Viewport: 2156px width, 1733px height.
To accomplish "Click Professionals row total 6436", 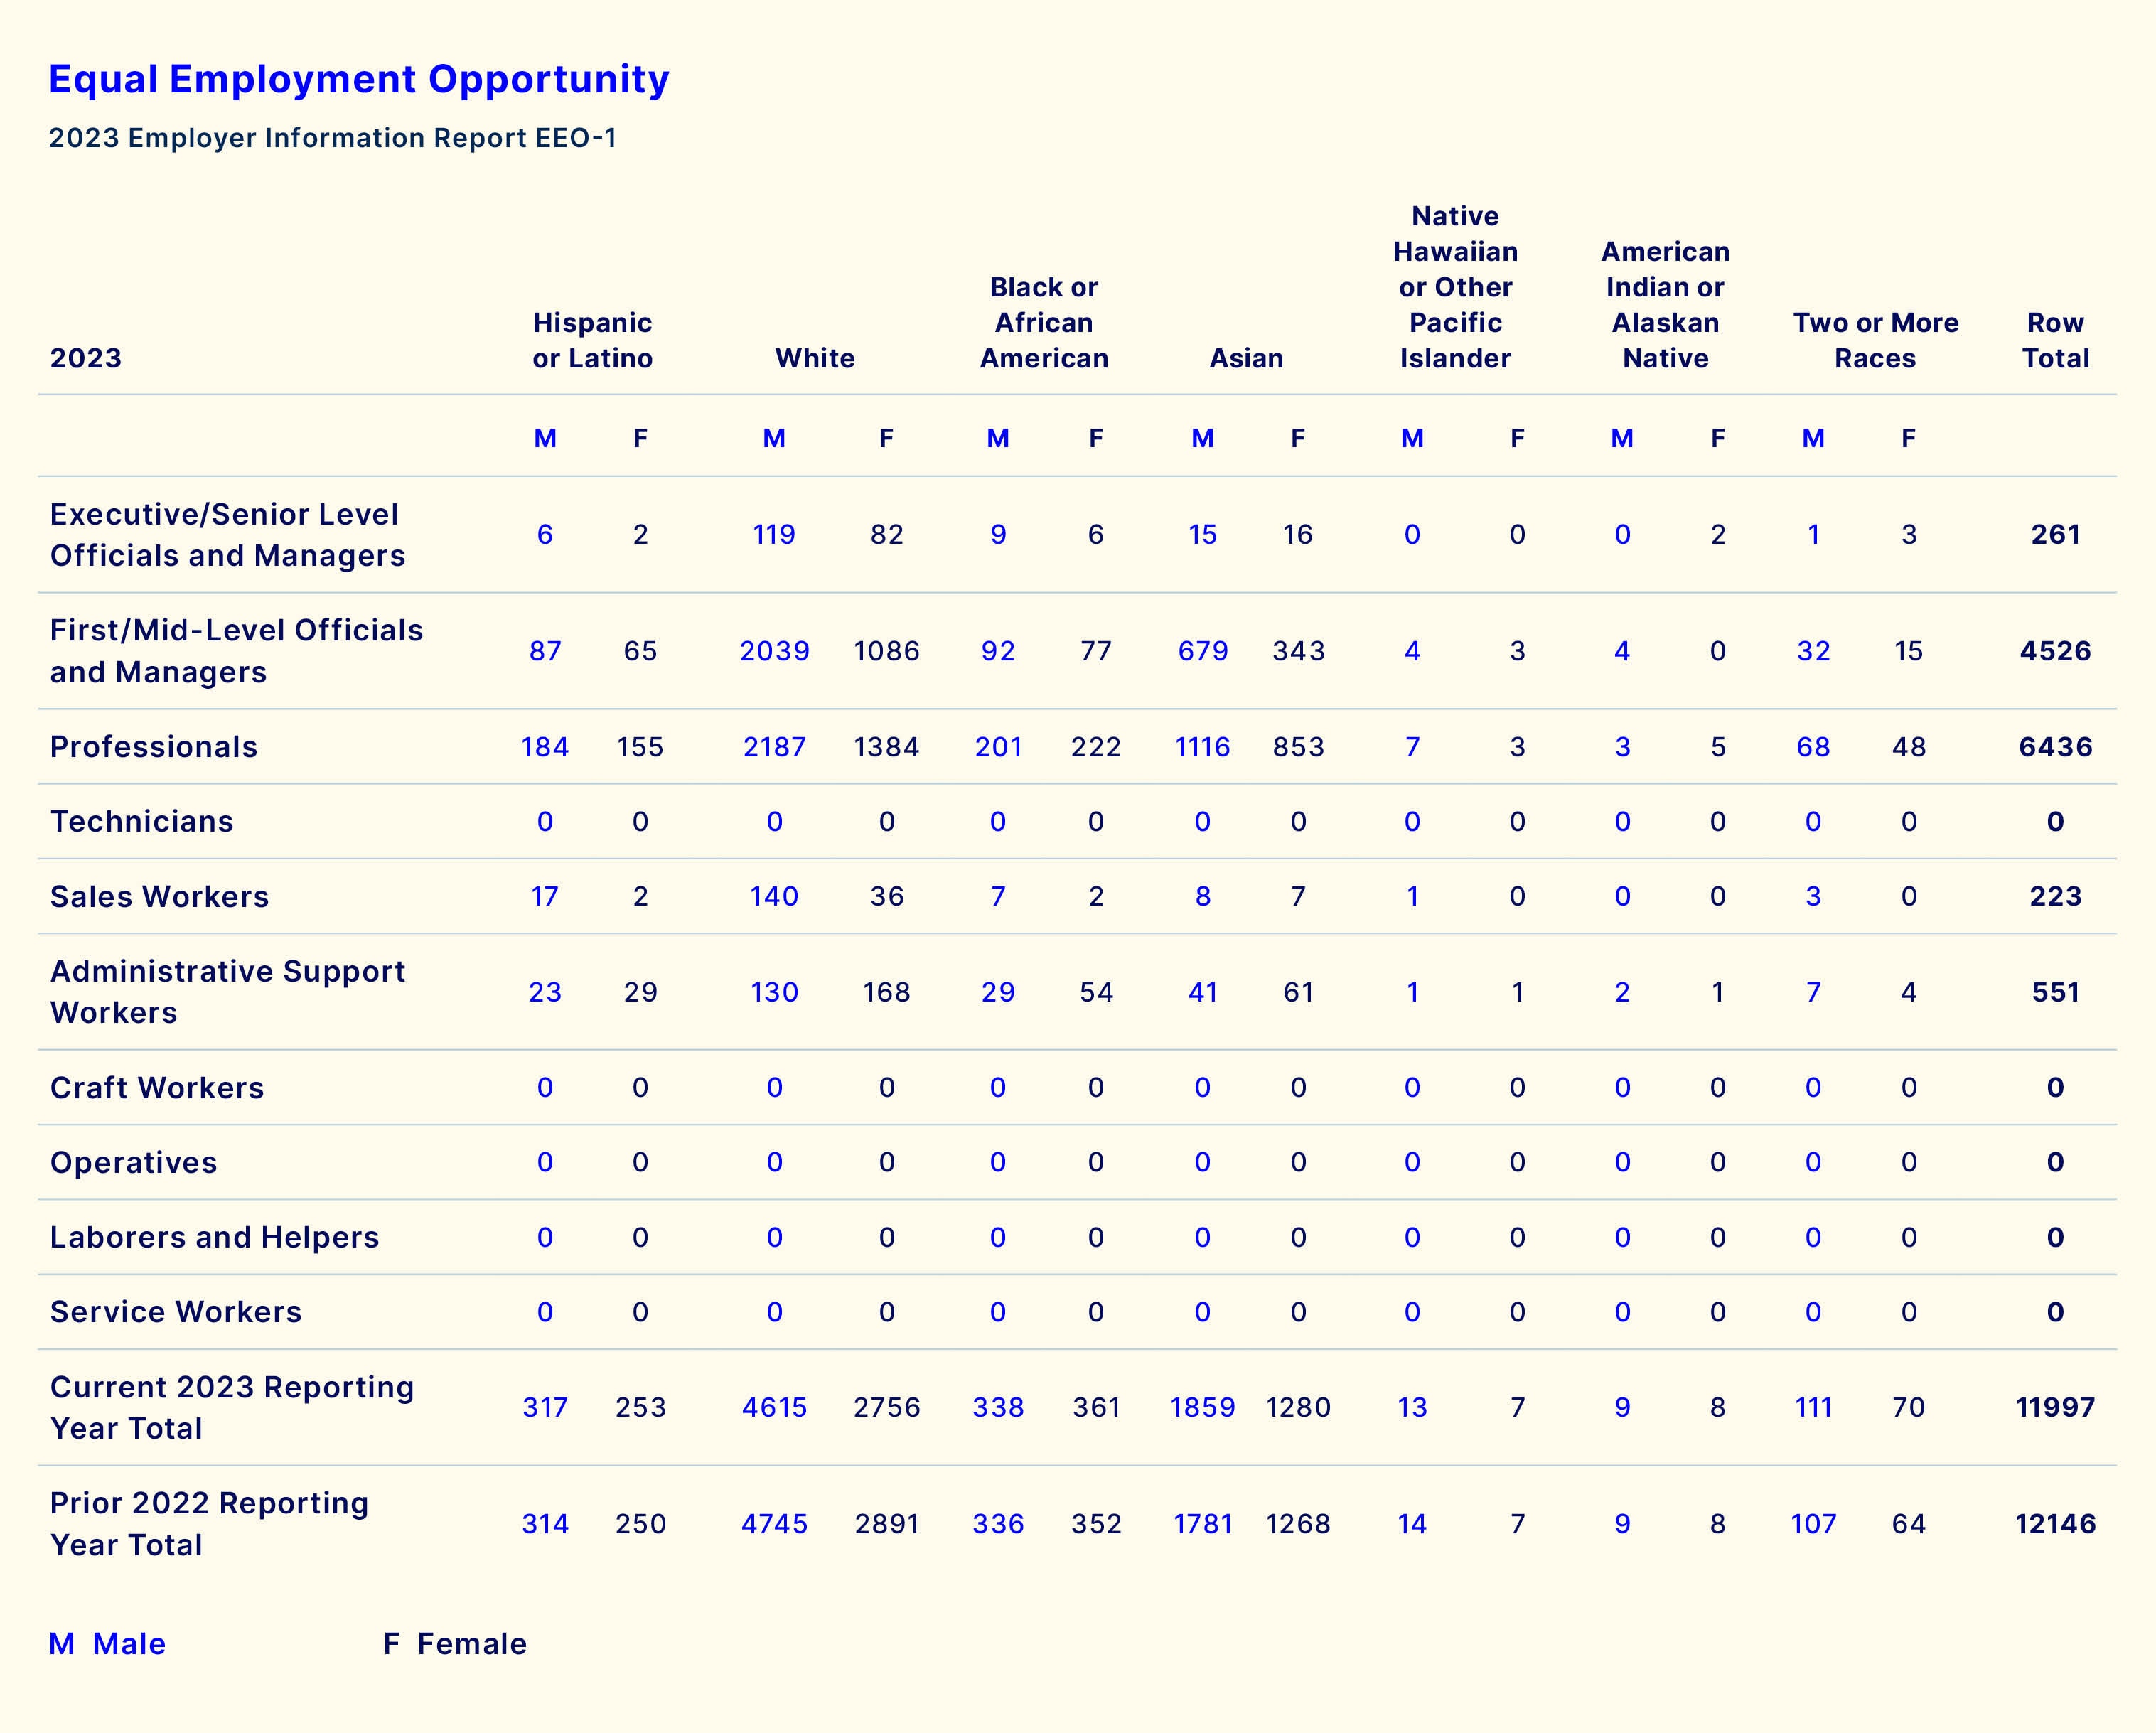I will (2055, 747).
